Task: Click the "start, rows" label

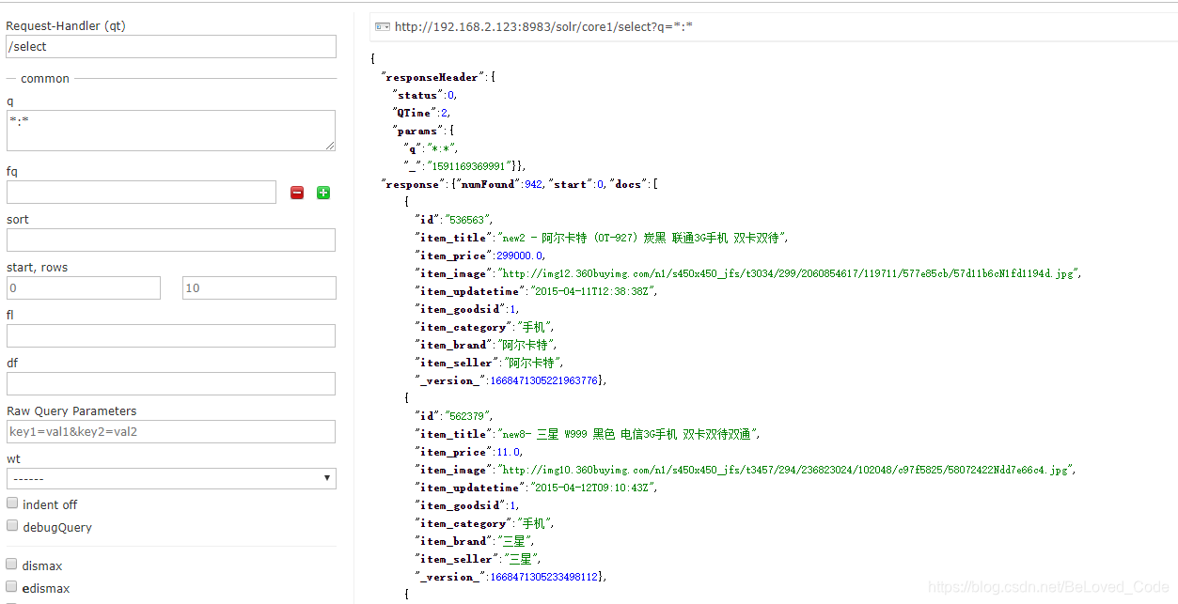Action: pos(38,268)
